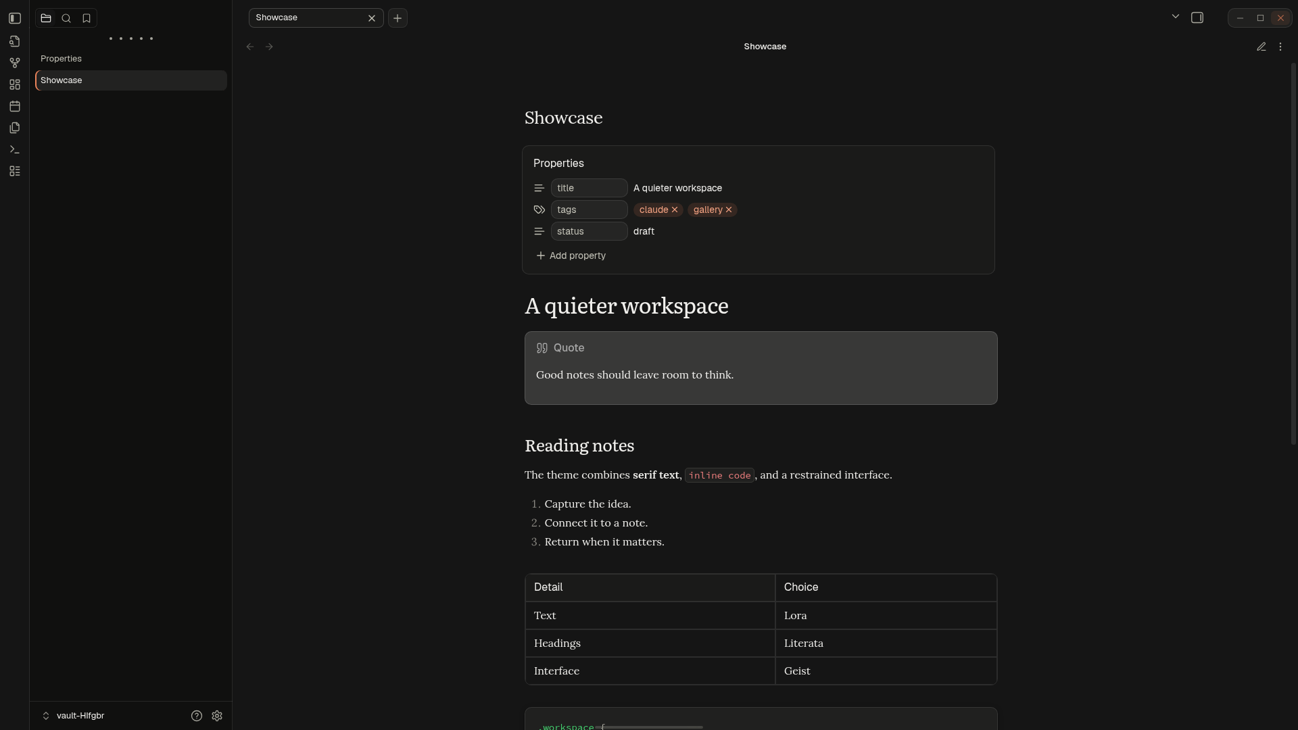Viewport: 1298px width, 730px height.
Task: Open the tab list dropdown chevron
Action: click(1175, 17)
